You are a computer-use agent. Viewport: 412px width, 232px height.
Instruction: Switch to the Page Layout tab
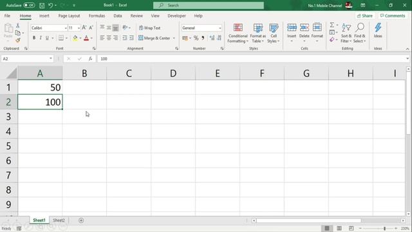(x=69, y=15)
